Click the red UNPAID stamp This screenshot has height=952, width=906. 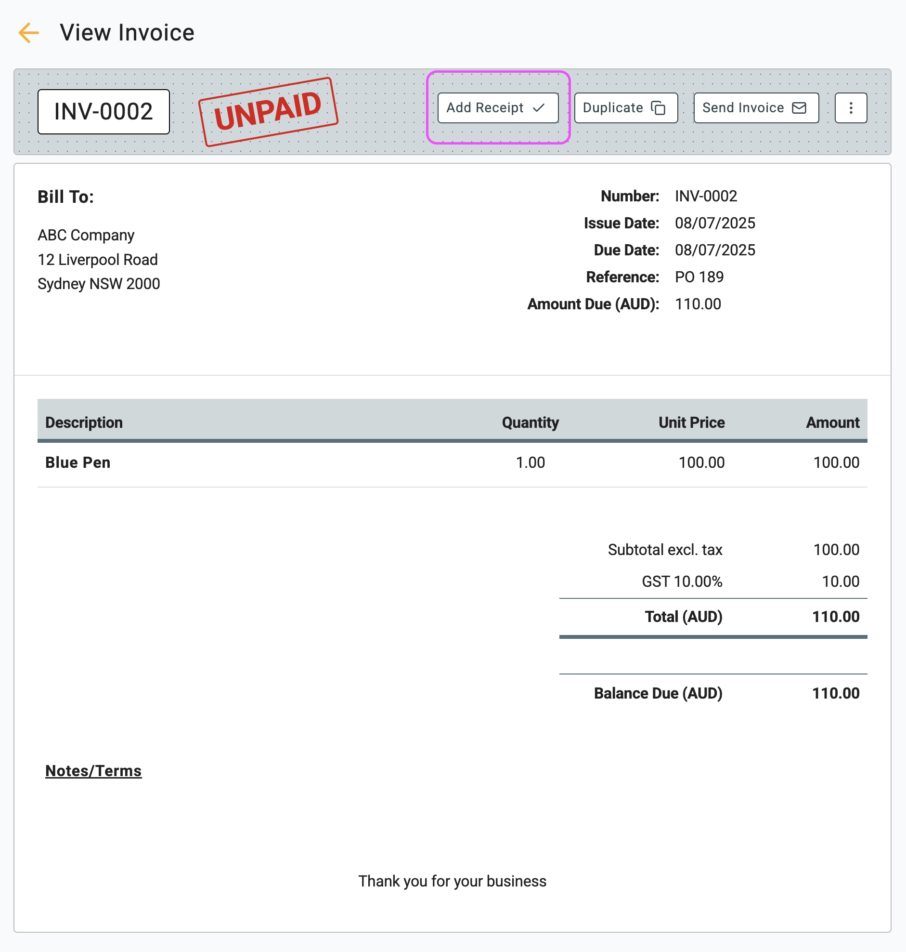pyautogui.click(x=268, y=112)
